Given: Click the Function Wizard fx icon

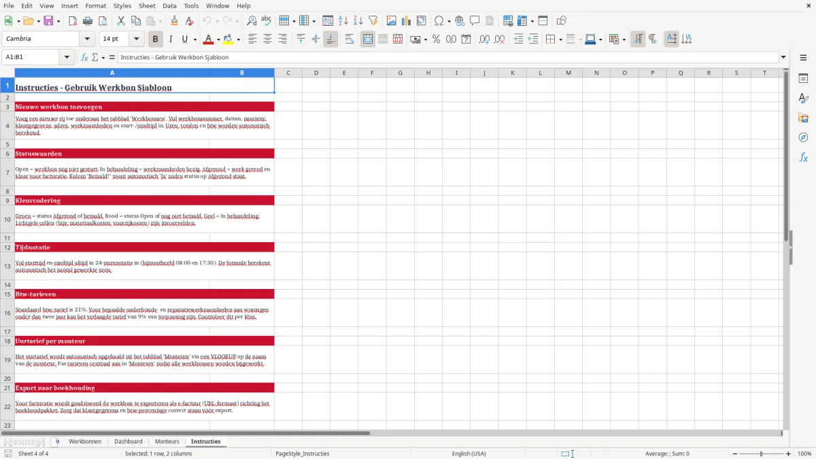Looking at the screenshot, I should [x=85, y=58].
